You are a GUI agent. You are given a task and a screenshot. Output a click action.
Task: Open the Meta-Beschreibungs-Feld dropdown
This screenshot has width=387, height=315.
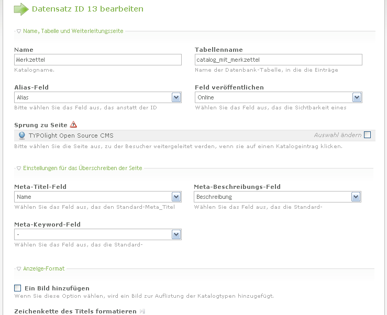click(356, 197)
